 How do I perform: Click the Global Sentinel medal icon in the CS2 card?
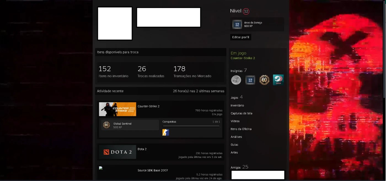(106, 125)
